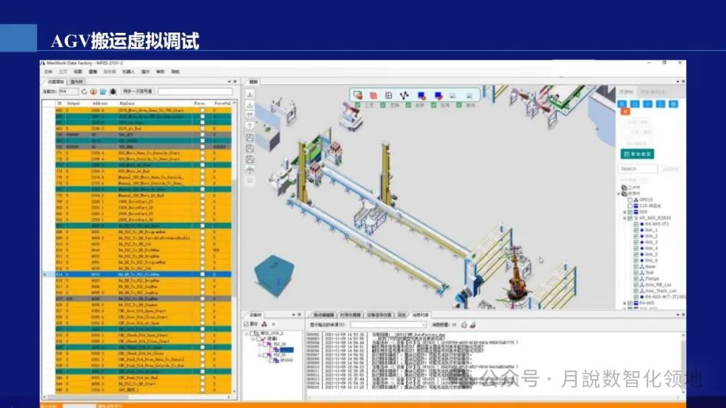Image resolution: width=726 pixels, height=408 pixels.
Task: Click the refresh icon beside the ID field
Action: coord(84,92)
